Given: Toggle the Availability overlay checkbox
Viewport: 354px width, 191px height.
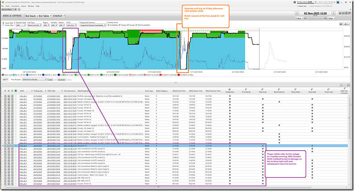Looking at the screenshot, I should (x=108, y=25).
